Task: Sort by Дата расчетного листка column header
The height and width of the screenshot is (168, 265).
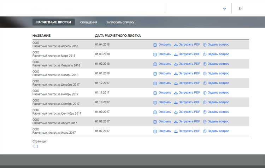Action: coord(118,36)
